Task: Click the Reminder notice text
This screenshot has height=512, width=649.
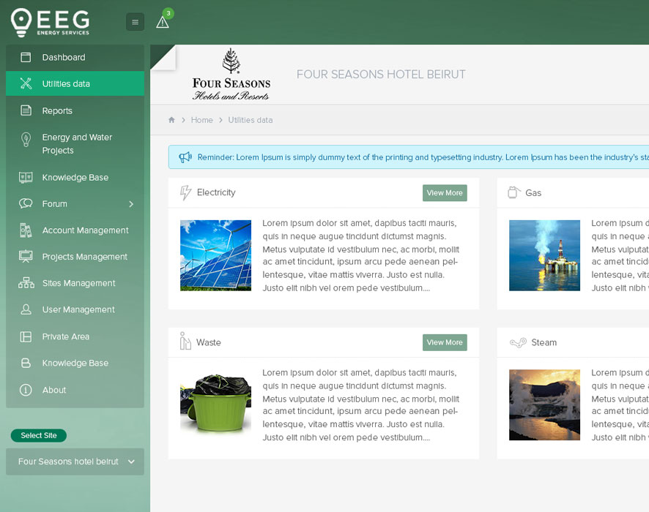Action: [423, 157]
